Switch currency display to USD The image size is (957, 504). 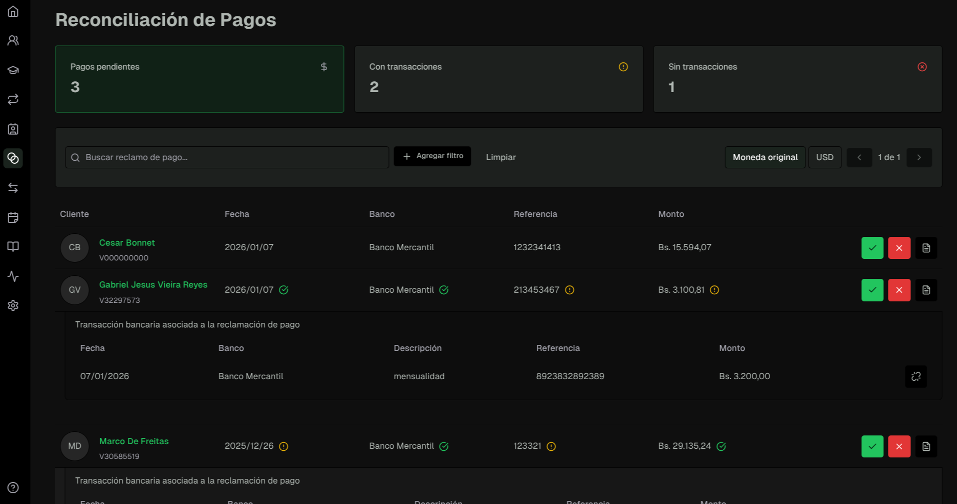pyautogui.click(x=824, y=157)
